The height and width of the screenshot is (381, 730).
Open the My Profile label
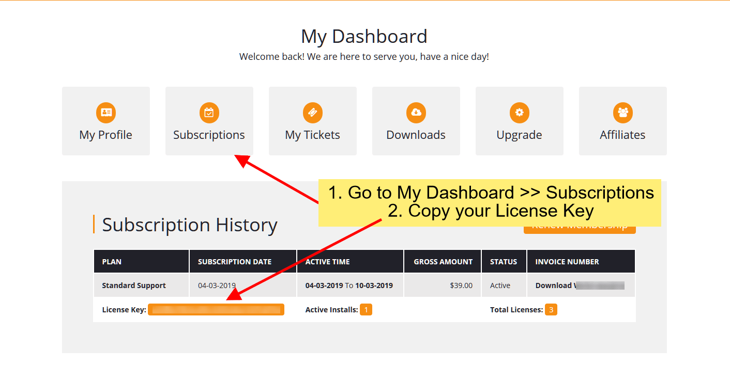pyautogui.click(x=106, y=135)
